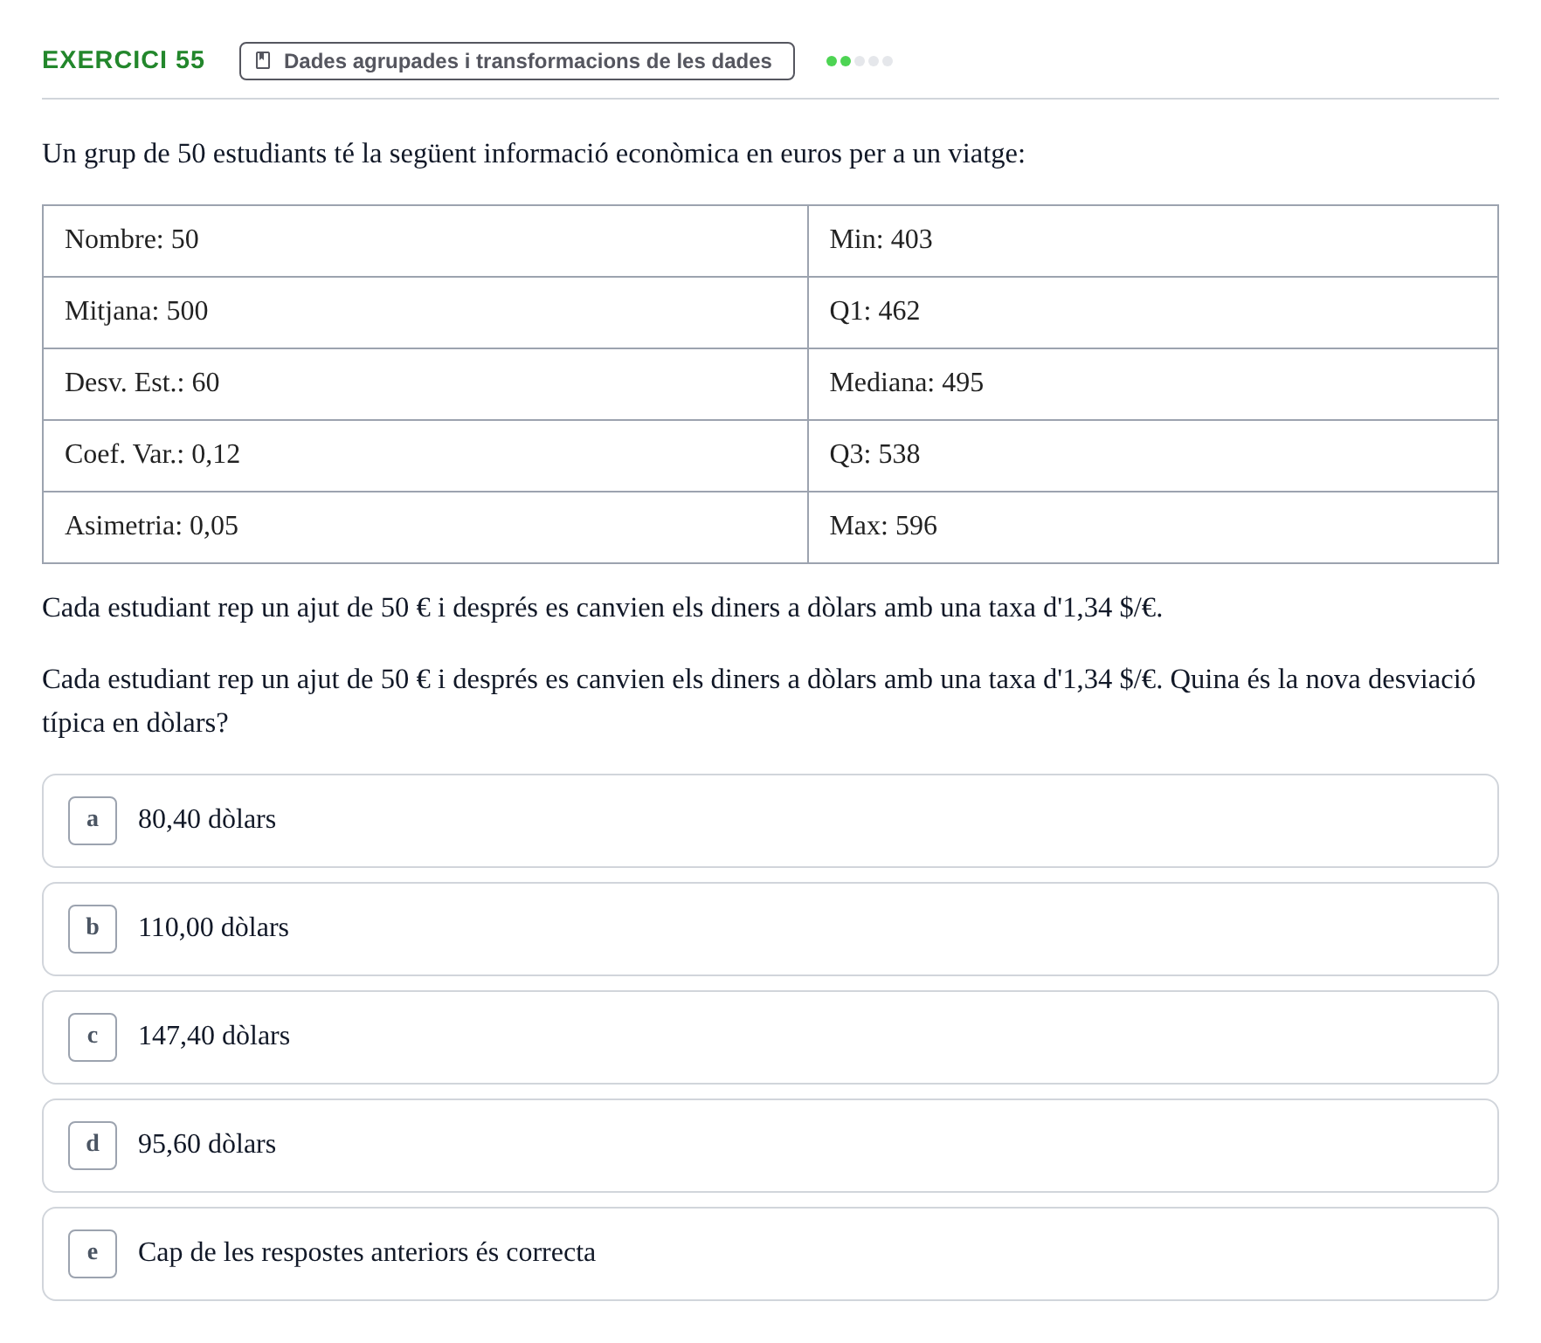Select answer option b letter box

pyautogui.click(x=93, y=929)
